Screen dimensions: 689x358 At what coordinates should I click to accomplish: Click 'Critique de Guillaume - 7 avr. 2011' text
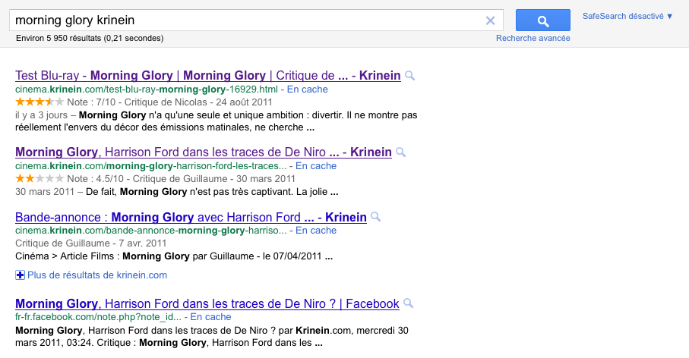91,243
